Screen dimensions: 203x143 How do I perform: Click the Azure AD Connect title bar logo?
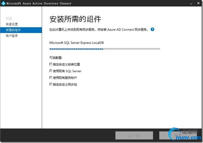click(3, 3)
